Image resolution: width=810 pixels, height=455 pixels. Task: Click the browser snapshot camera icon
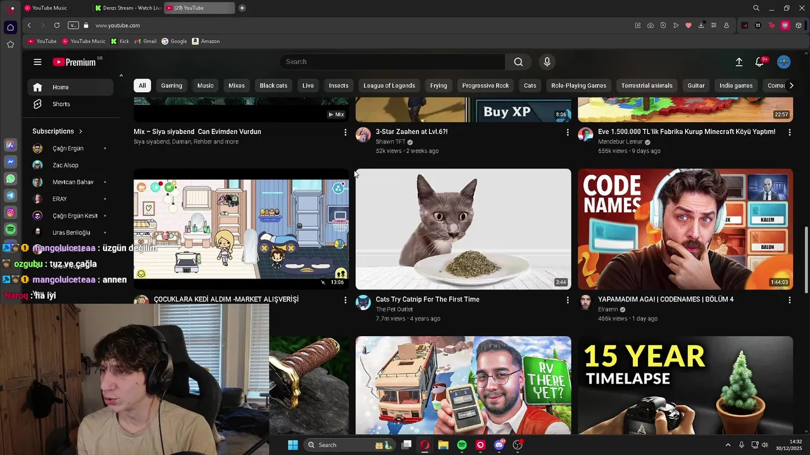tap(651, 25)
